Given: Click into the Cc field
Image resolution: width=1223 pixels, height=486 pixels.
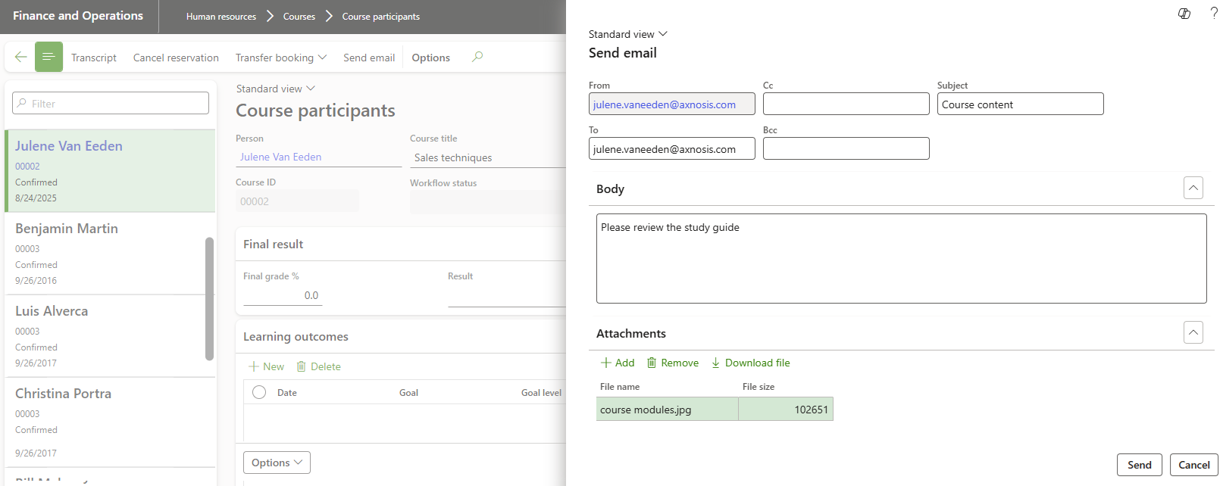Looking at the screenshot, I should click(846, 104).
